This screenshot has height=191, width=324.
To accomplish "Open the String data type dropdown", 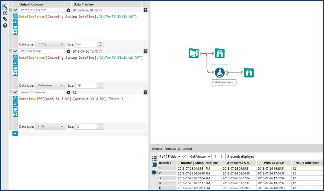I will [x=51, y=44].
